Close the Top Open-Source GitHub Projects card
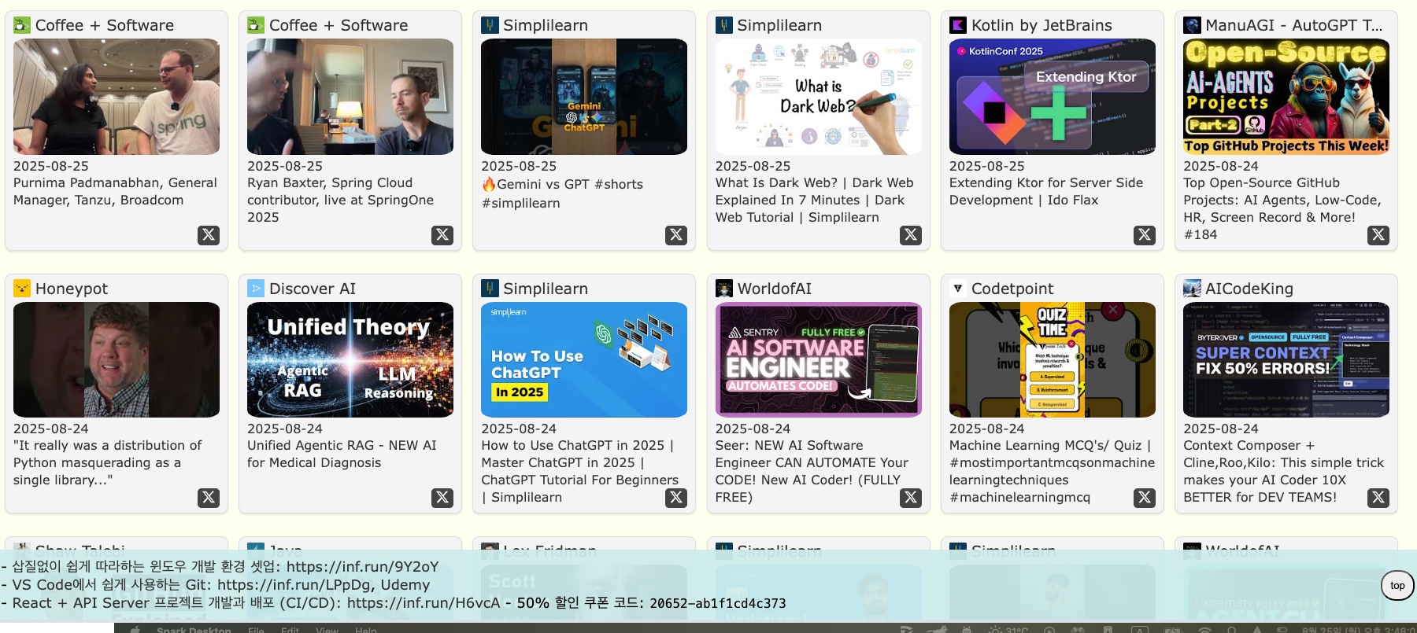Viewport: 1417px width, 633px height. 1378,234
